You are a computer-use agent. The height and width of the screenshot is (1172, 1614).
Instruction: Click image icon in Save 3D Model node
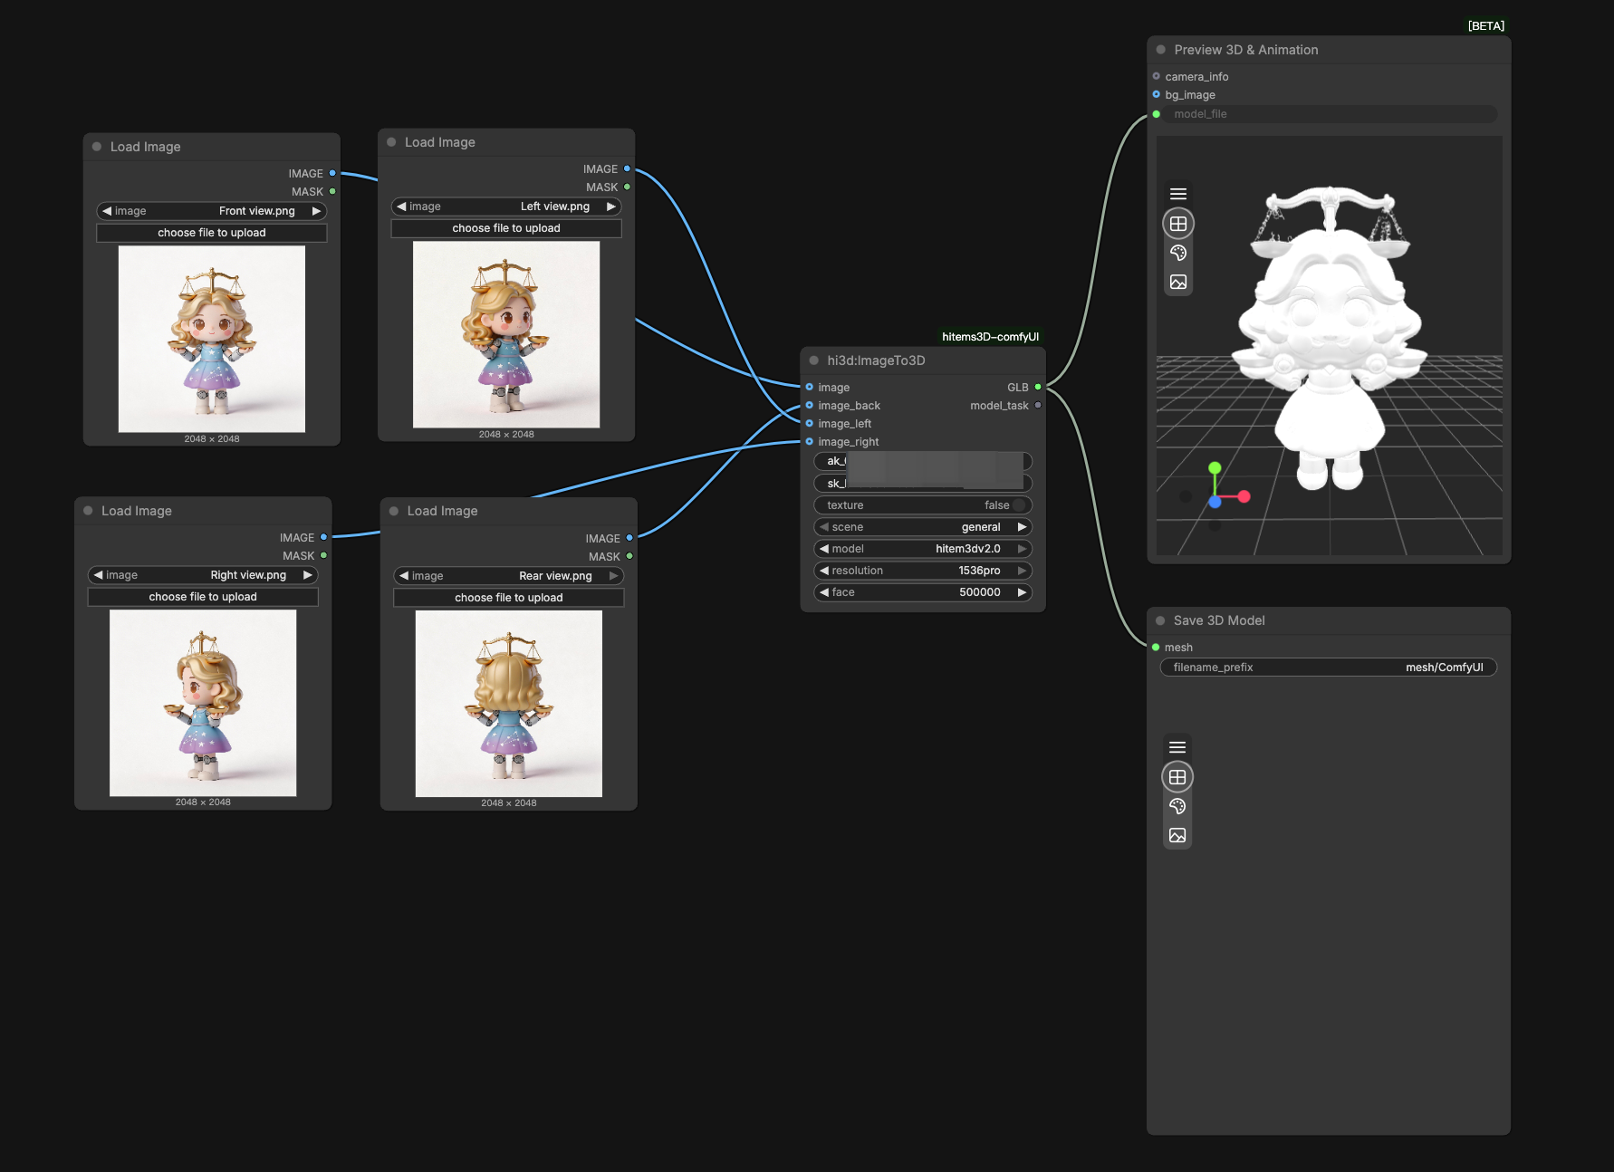pyautogui.click(x=1177, y=835)
